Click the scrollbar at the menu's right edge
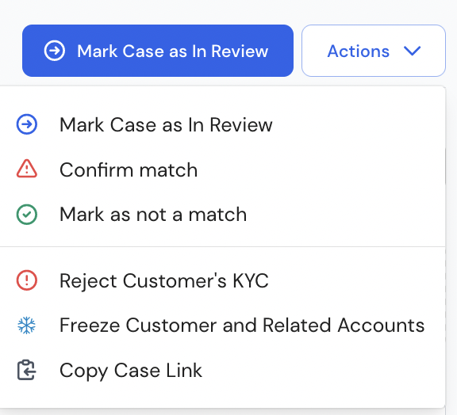The height and width of the screenshot is (415, 457). pyautogui.click(x=445, y=166)
